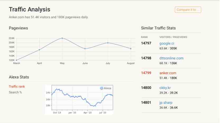Screen dimensions: 220x123
Task: Click the 'Pageviews' heading
Action: point(19,28)
